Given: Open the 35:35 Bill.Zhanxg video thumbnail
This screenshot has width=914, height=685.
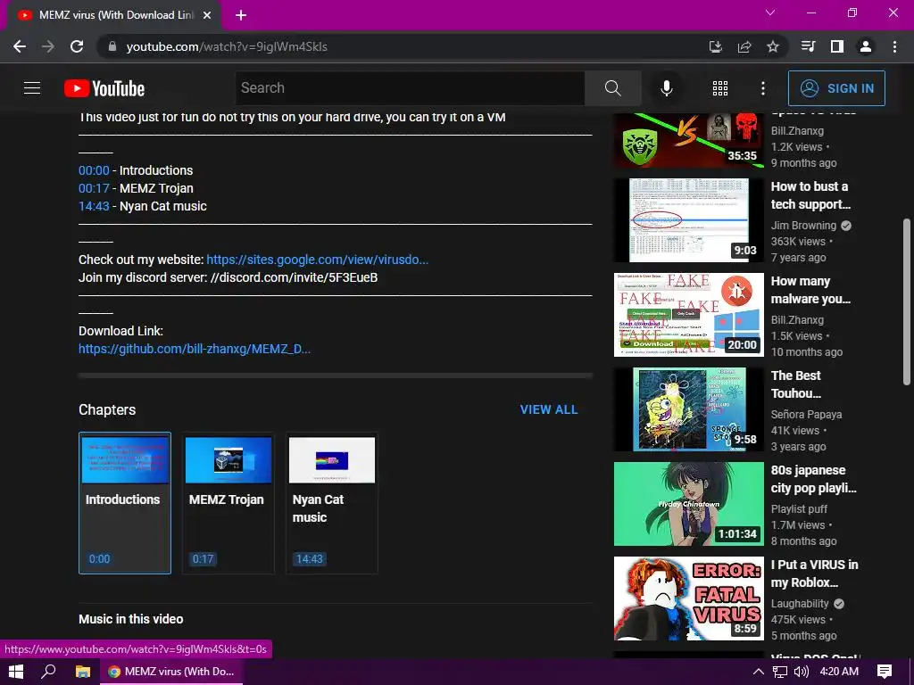Looking at the screenshot, I should click(688, 141).
